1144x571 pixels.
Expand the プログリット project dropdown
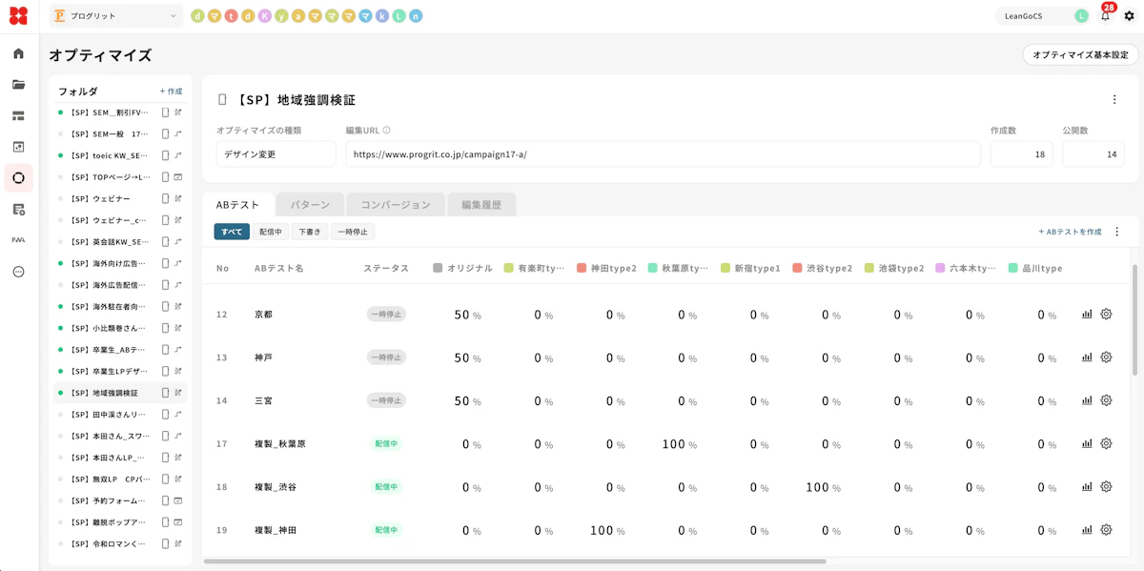pyautogui.click(x=116, y=15)
